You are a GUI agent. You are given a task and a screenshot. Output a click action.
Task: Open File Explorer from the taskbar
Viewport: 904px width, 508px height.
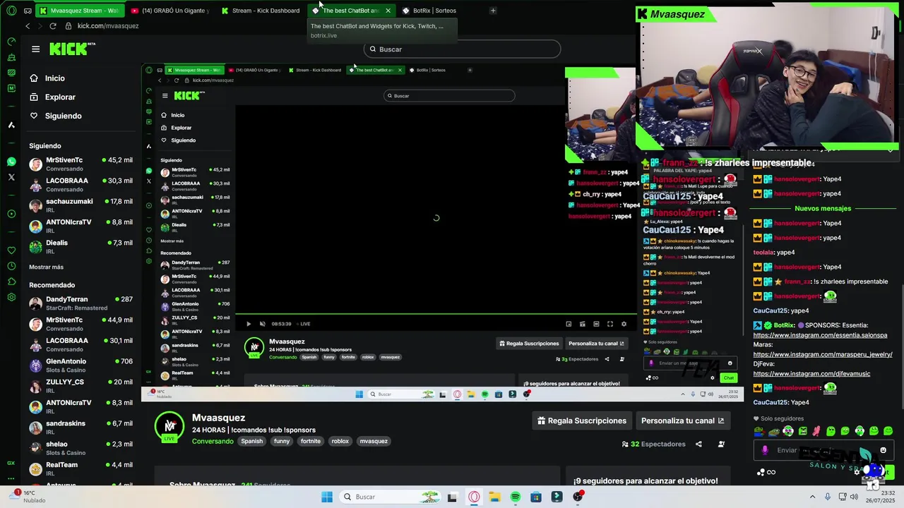coord(494,497)
